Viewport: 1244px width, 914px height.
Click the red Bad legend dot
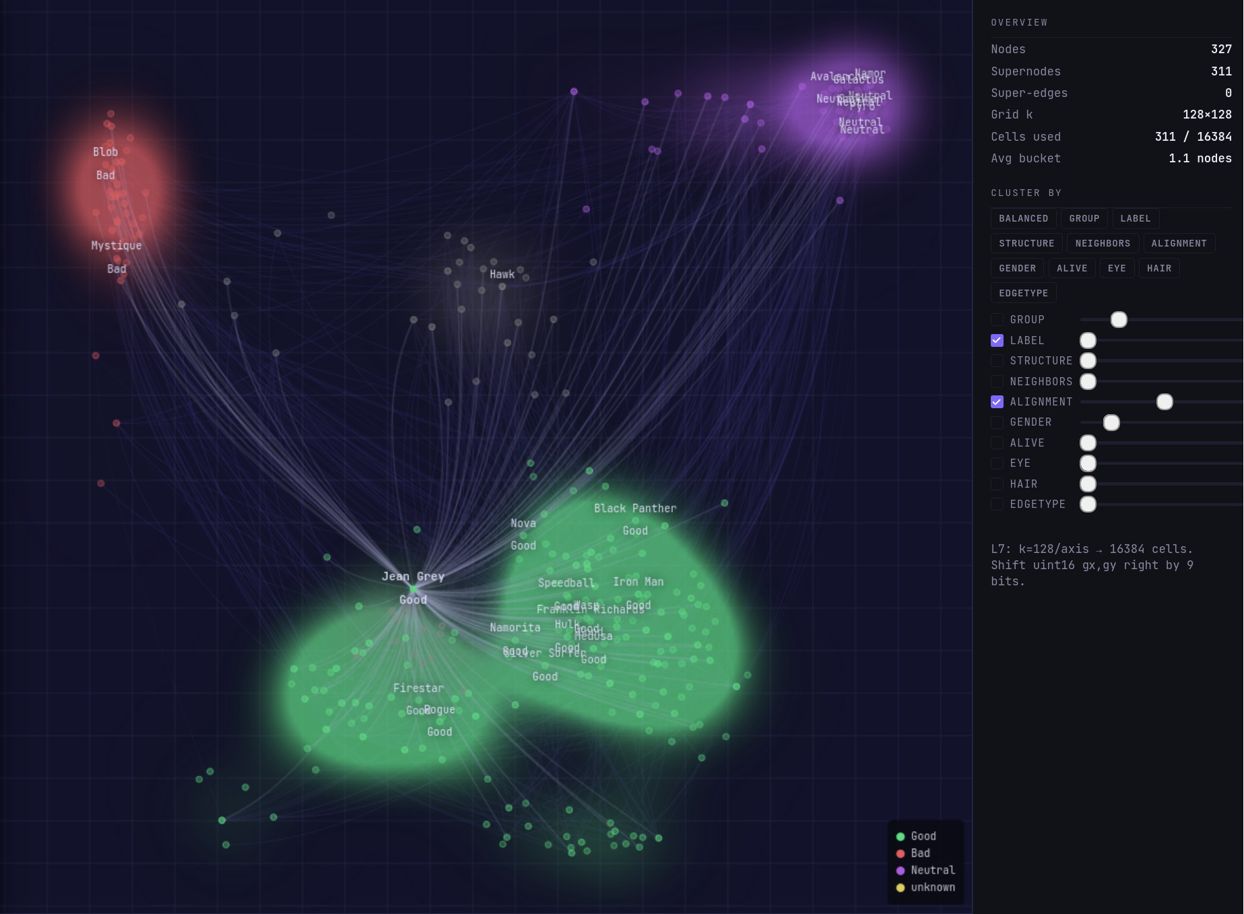pyautogui.click(x=900, y=853)
